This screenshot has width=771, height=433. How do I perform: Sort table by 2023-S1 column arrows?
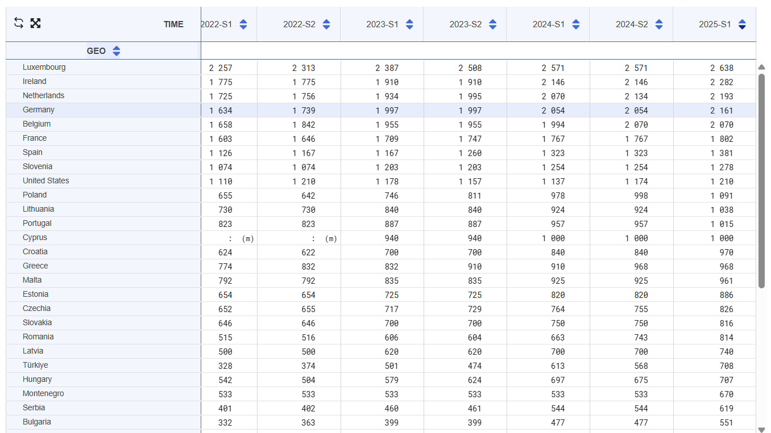409,24
